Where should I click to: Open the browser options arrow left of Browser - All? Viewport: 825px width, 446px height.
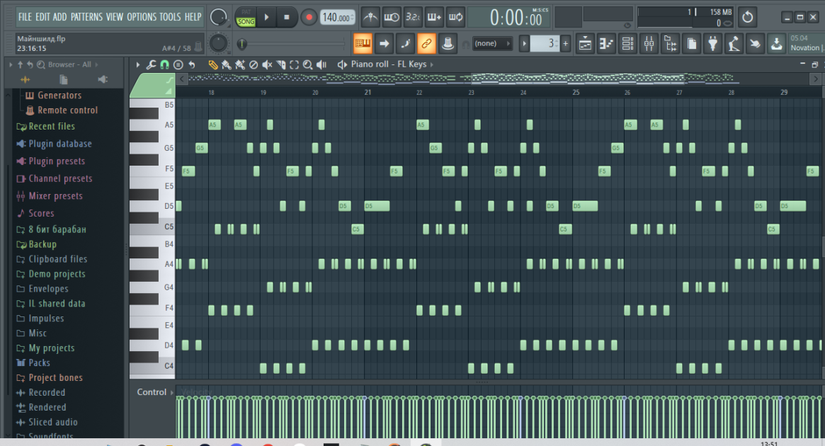click(x=11, y=64)
